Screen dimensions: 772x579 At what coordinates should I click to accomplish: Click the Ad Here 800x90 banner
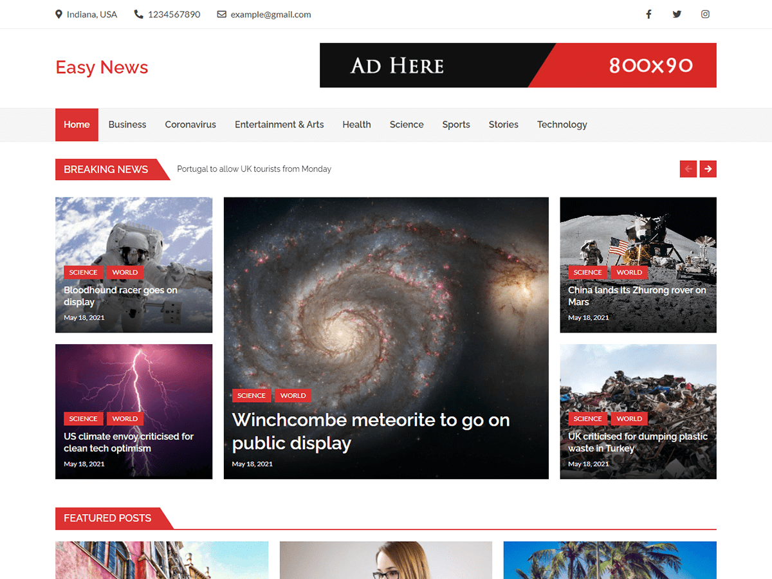point(518,65)
